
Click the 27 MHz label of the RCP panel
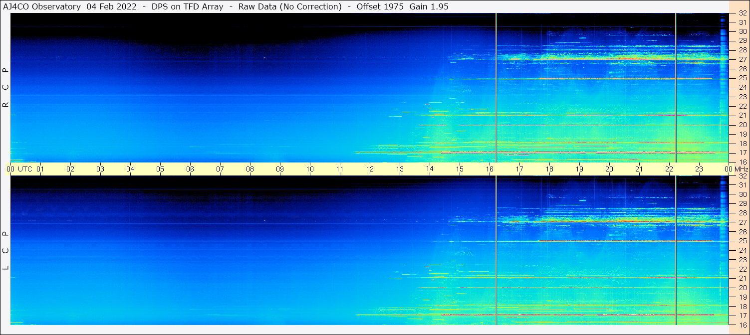743,59
